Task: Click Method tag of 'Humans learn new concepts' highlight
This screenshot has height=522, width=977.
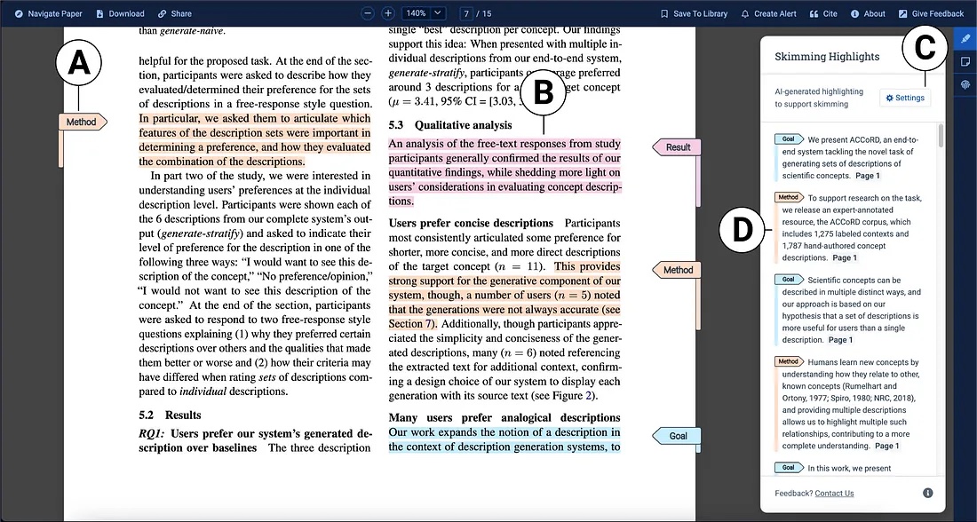Action: pos(790,361)
